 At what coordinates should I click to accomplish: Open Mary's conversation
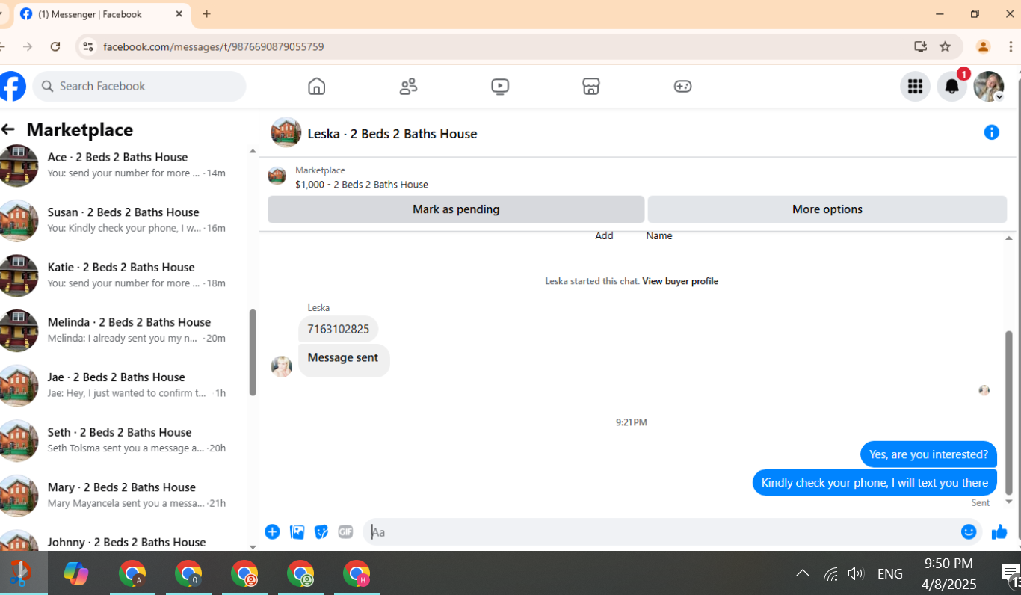click(124, 495)
